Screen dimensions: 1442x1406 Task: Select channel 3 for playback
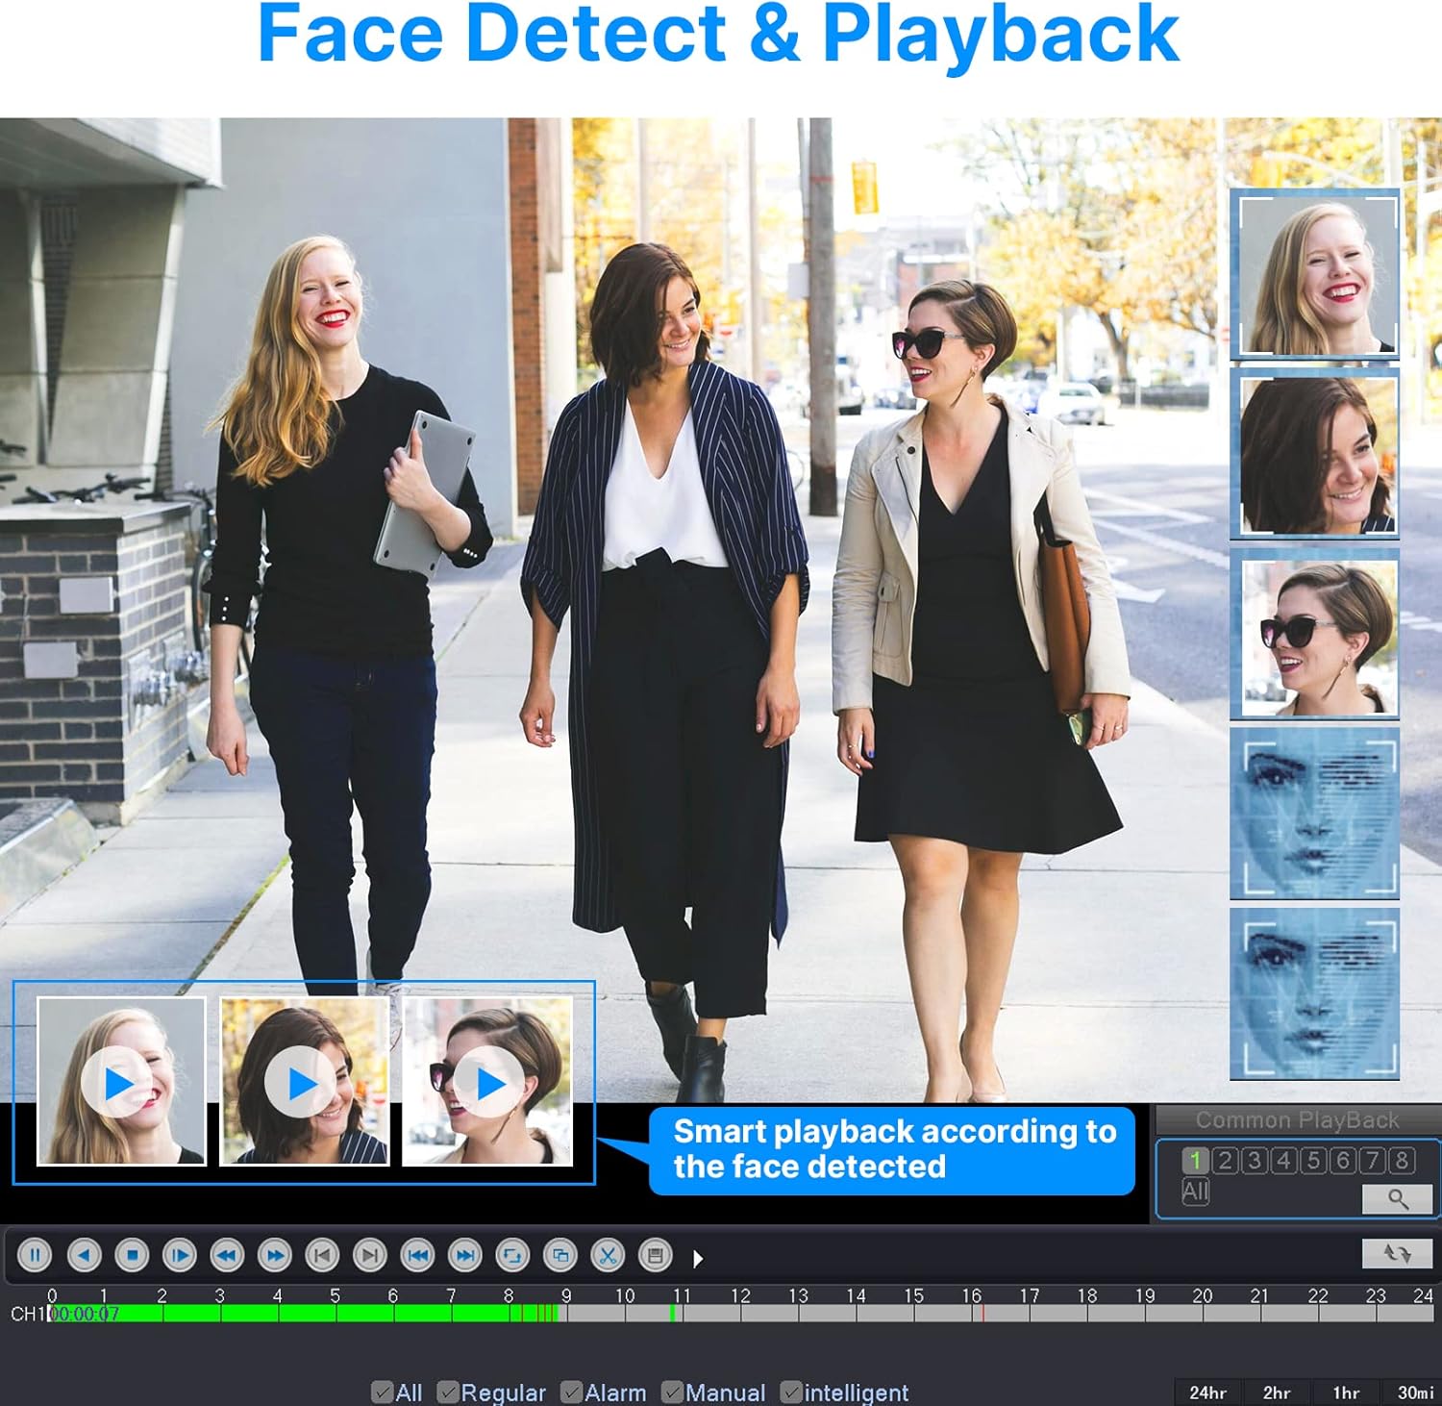[x=1252, y=1160]
